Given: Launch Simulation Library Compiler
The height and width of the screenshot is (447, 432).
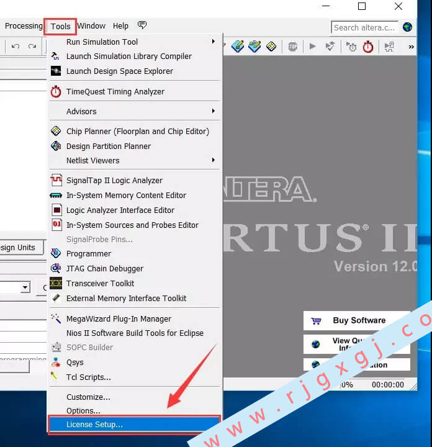Looking at the screenshot, I should [135, 56].
